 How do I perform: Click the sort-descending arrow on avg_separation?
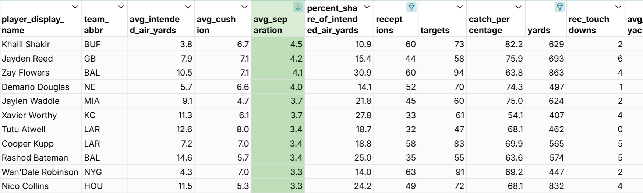[x=298, y=7]
